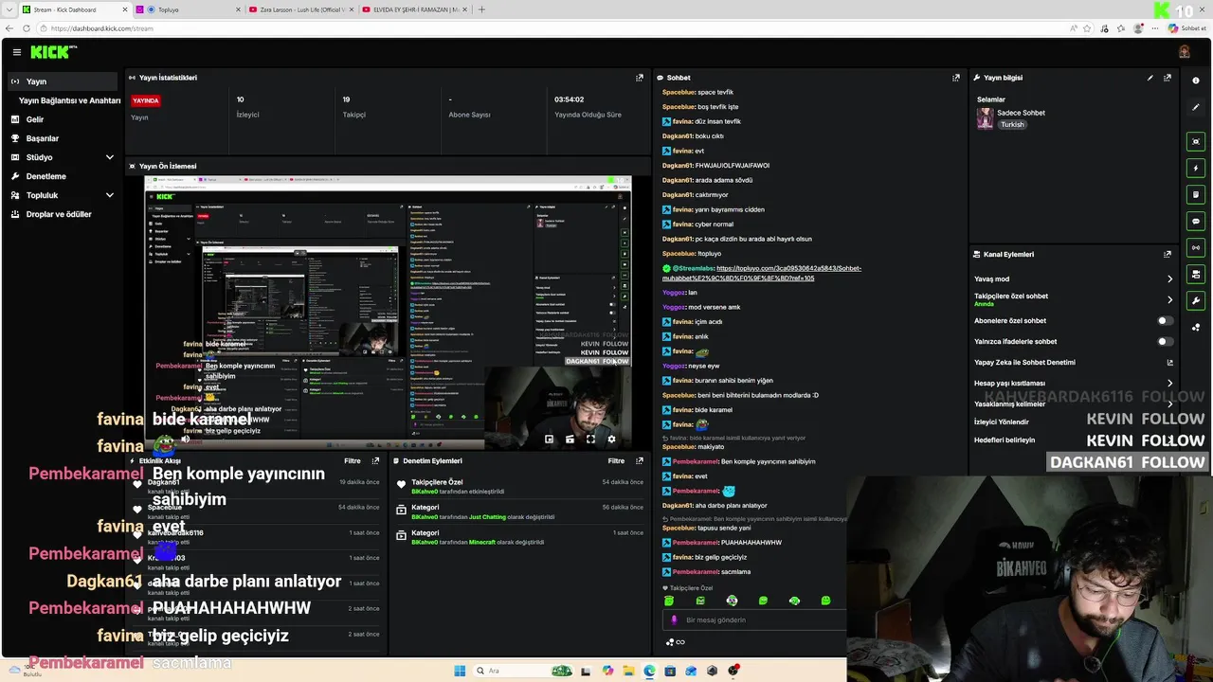Pop out the Yayın İstatistikleri panel
Image resolution: width=1213 pixels, height=682 pixels.
click(x=639, y=78)
